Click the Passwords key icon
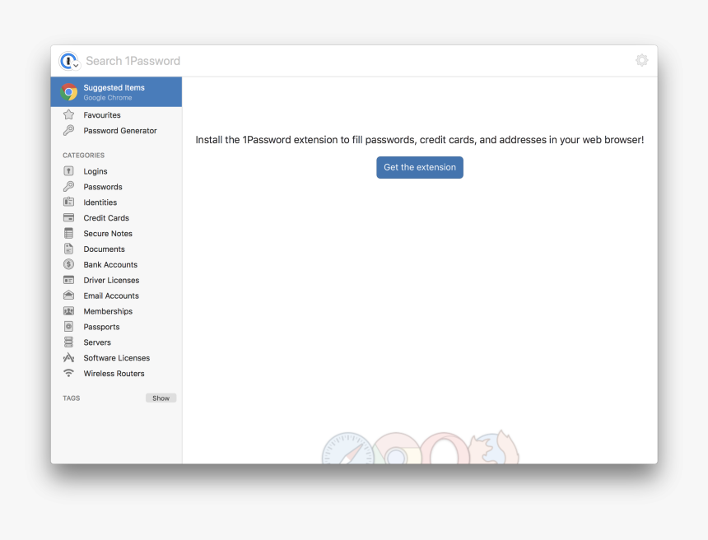This screenshot has width=708, height=540. pos(70,186)
